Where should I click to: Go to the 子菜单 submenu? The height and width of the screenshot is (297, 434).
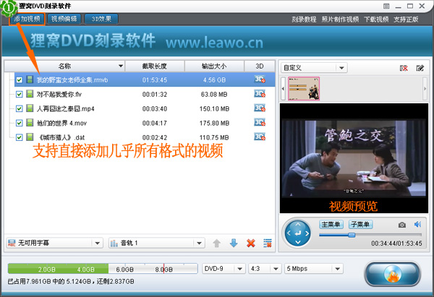pyautogui.click(x=360, y=224)
